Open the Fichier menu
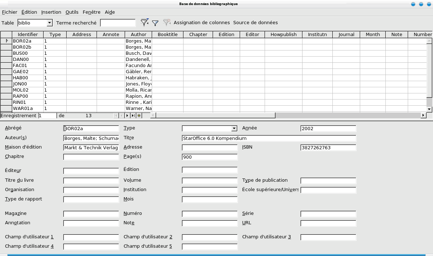 [x=10, y=12]
